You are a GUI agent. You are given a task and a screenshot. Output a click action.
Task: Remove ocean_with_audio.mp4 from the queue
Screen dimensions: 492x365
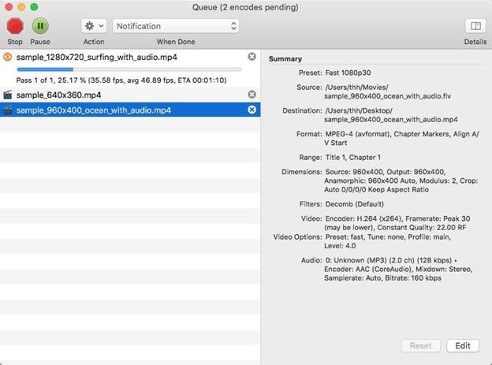(252, 110)
